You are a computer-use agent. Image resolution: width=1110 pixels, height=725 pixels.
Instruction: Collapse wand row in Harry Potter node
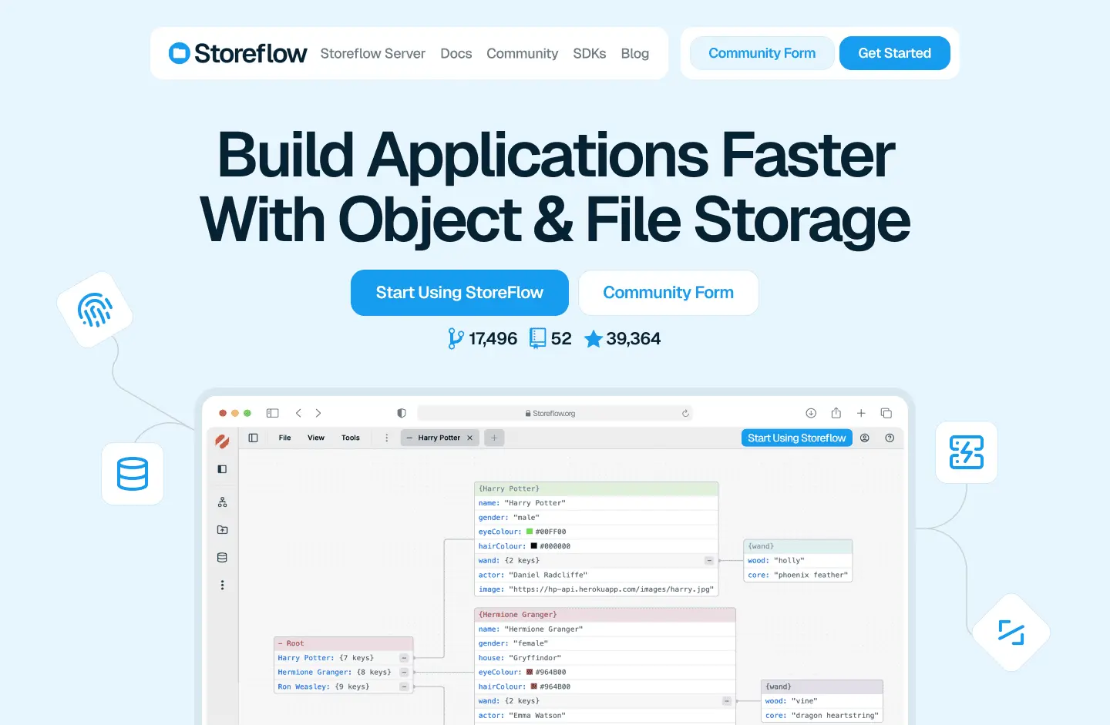click(x=709, y=561)
